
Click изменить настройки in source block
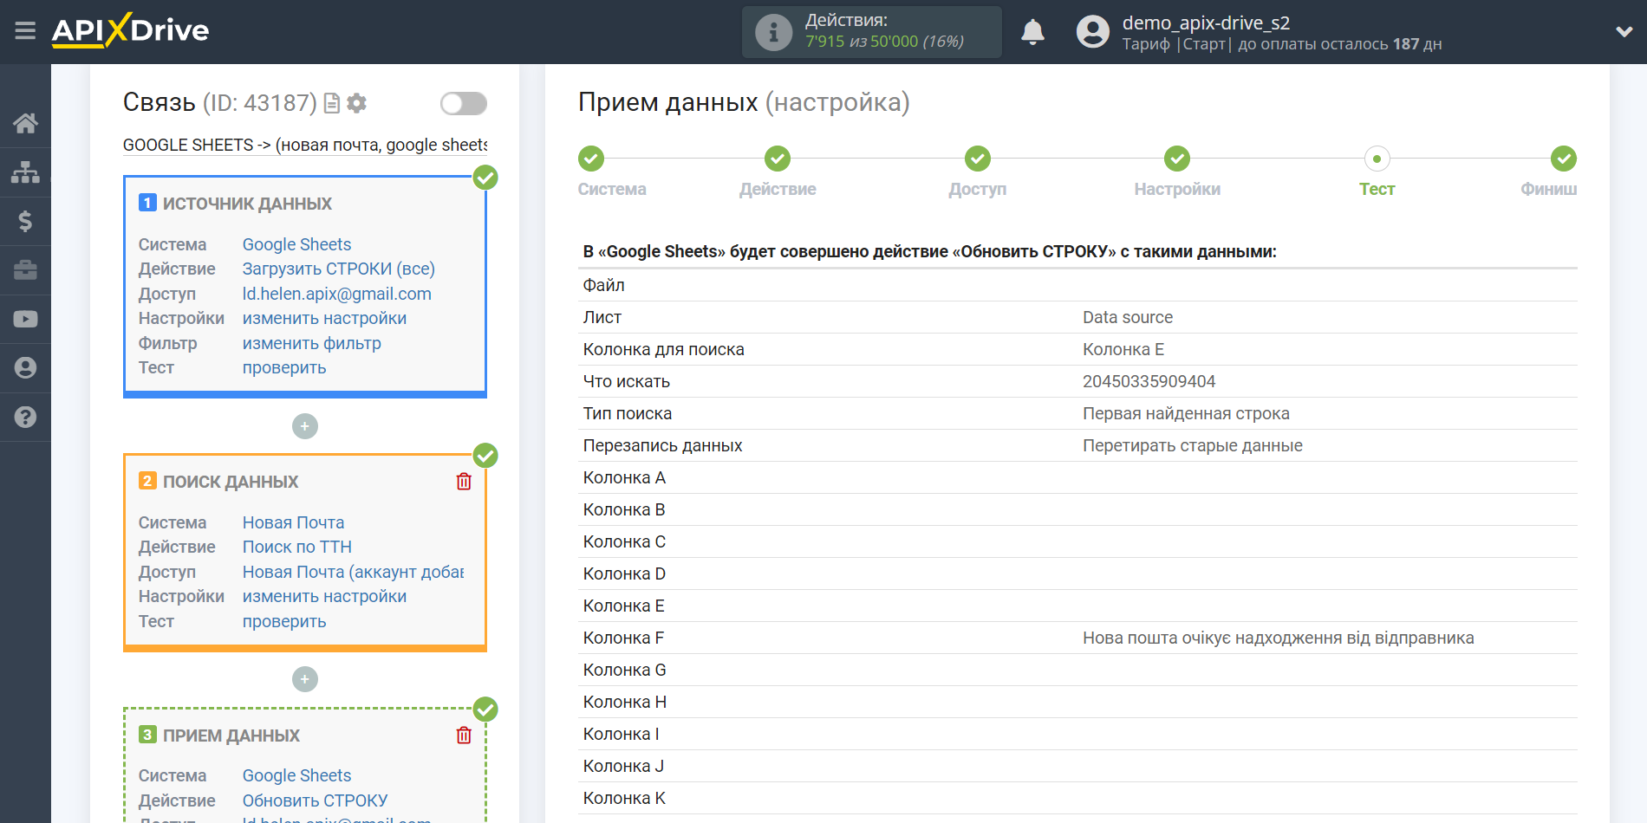[x=324, y=318]
